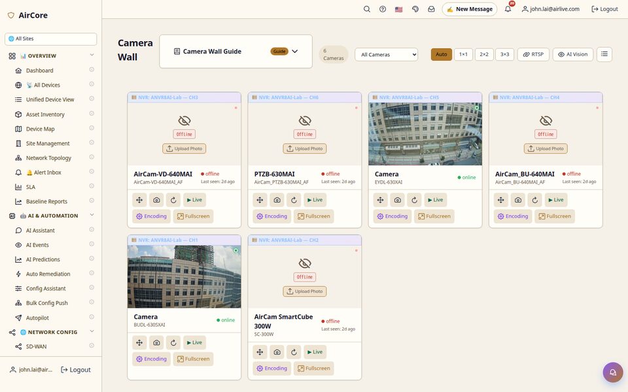The height and width of the screenshot is (392, 628).
Task: Click PTZ move icon on AirCam-VD-640MAI card
Action: coord(139,200)
